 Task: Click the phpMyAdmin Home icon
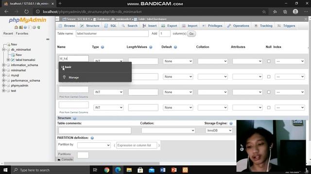click(x=16, y=27)
